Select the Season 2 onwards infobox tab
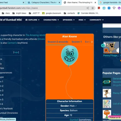Viewport: 121px width, 121px height. click(x=58, y=42)
